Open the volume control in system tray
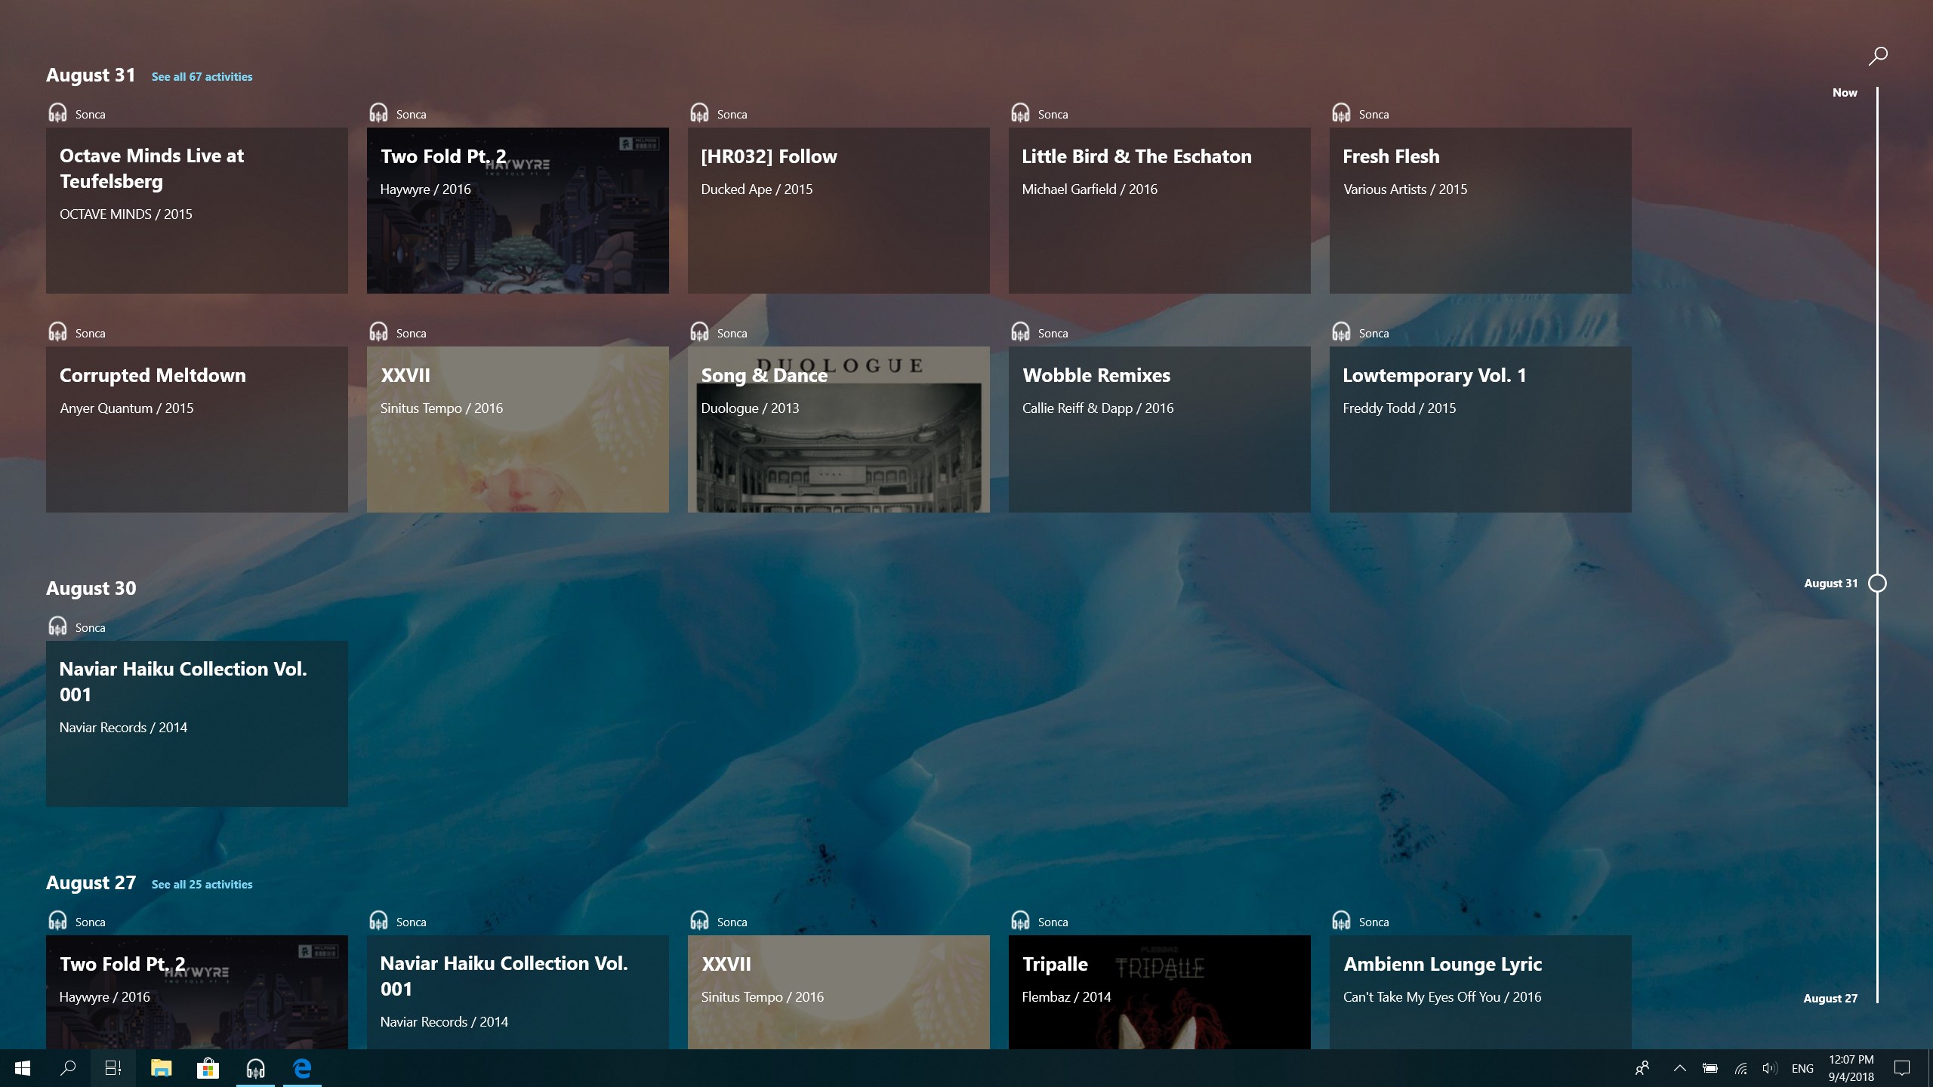This screenshot has height=1087, width=1933. pos(1770,1068)
